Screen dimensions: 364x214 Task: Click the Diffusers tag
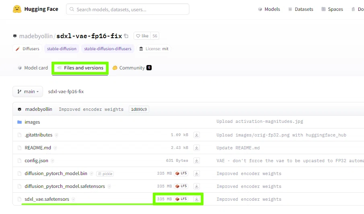27,49
